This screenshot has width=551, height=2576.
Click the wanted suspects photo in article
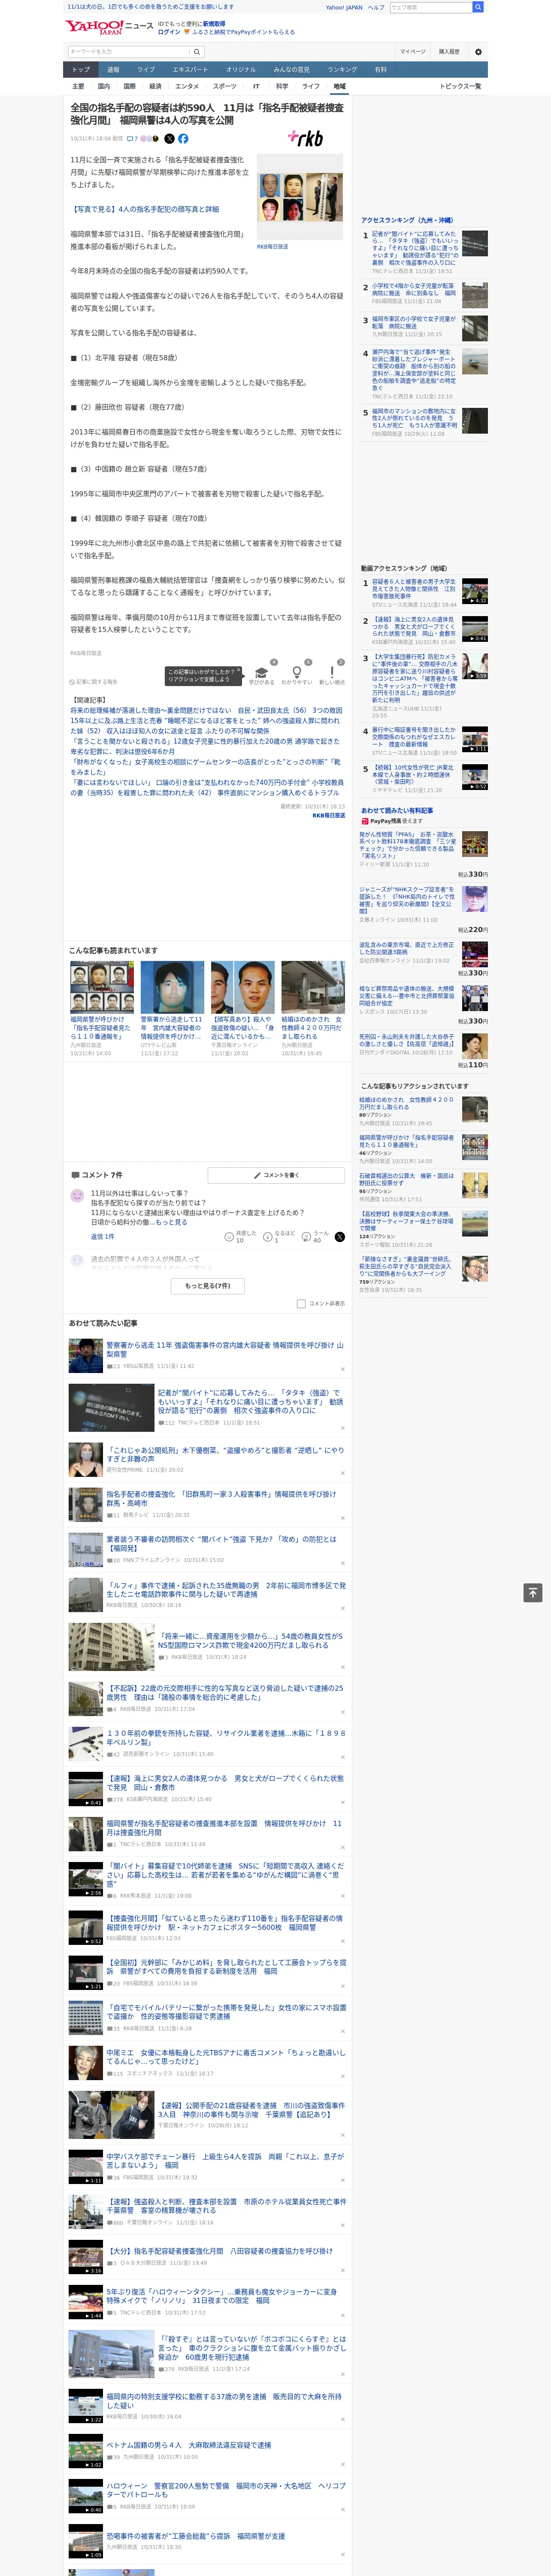[x=300, y=198]
